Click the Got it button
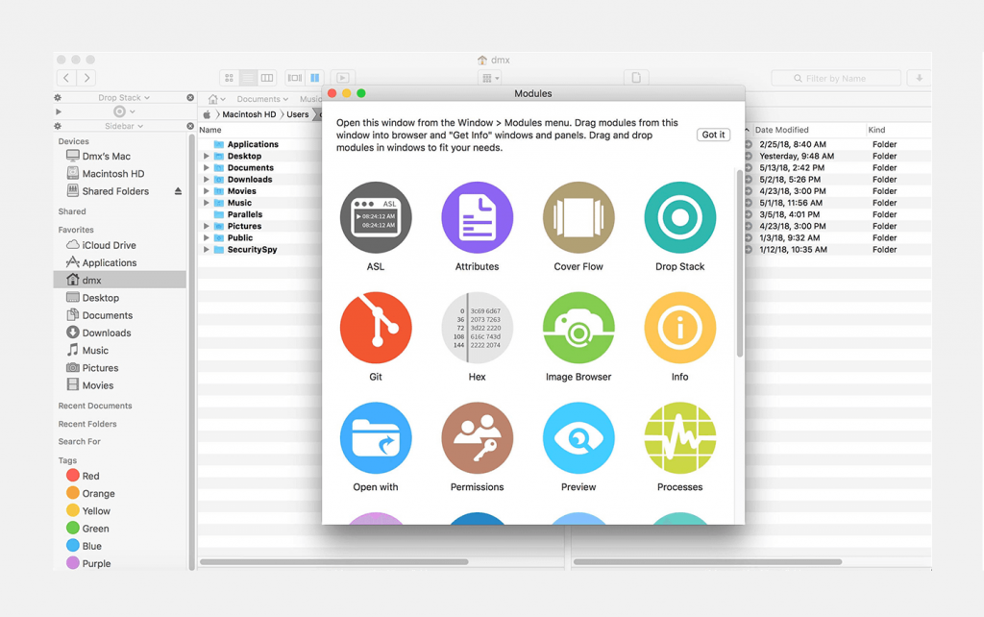984x617 pixels. pos(713,135)
